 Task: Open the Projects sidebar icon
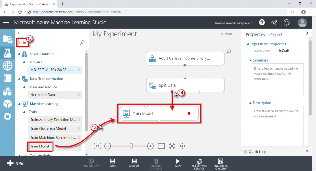coord(7,39)
